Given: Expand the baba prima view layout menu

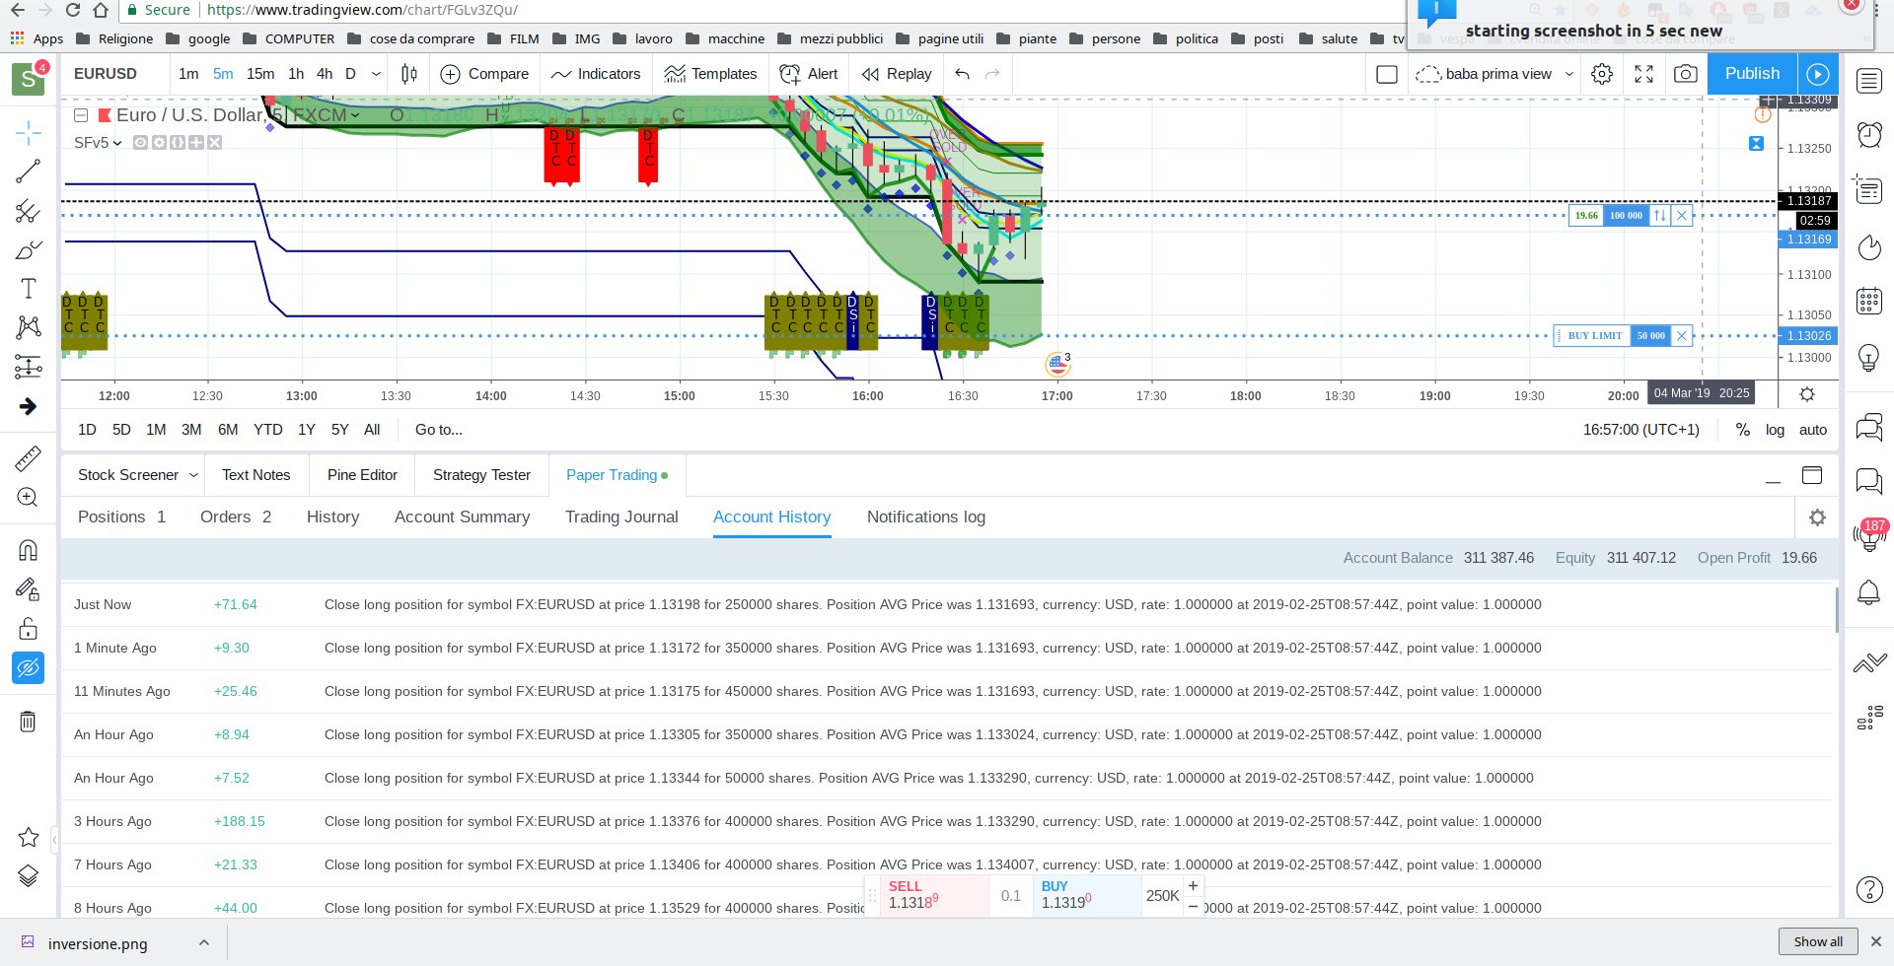Looking at the screenshot, I should (x=1569, y=74).
